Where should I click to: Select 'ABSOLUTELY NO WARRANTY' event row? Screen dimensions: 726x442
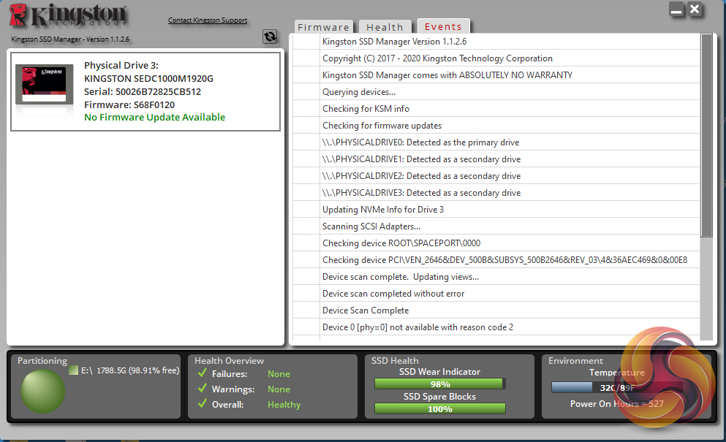pos(496,75)
